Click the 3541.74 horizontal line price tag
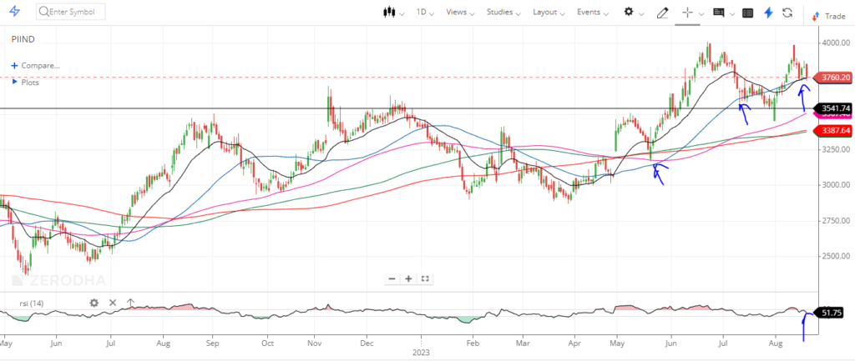Image resolution: width=855 pixels, height=361 pixels. (834, 108)
